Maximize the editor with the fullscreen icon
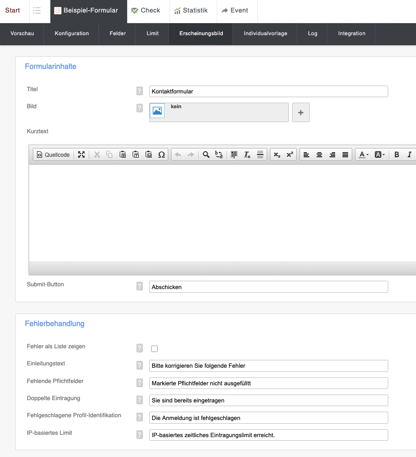This screenshot has height=457, width=416. tap(81, 155)
